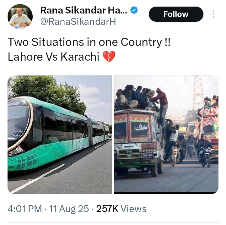Click the "Lahore Vs Karachi" text line
Viewport: 226px width, 225px height.
coord(53,57)
